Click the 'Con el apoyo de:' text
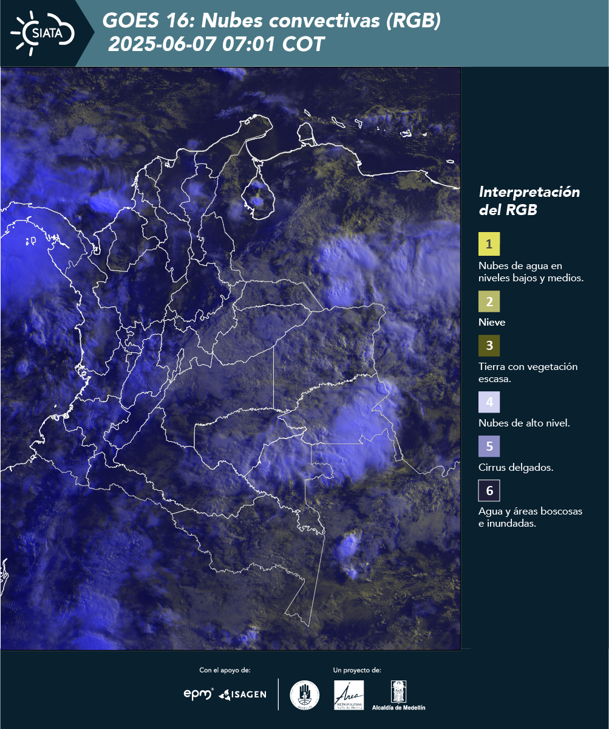609x729 pixels. (225, 670)
